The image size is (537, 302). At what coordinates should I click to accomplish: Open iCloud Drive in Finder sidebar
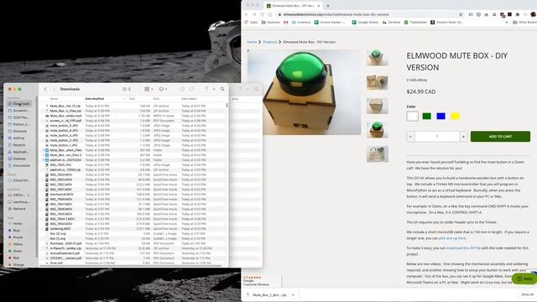(19, 180)
